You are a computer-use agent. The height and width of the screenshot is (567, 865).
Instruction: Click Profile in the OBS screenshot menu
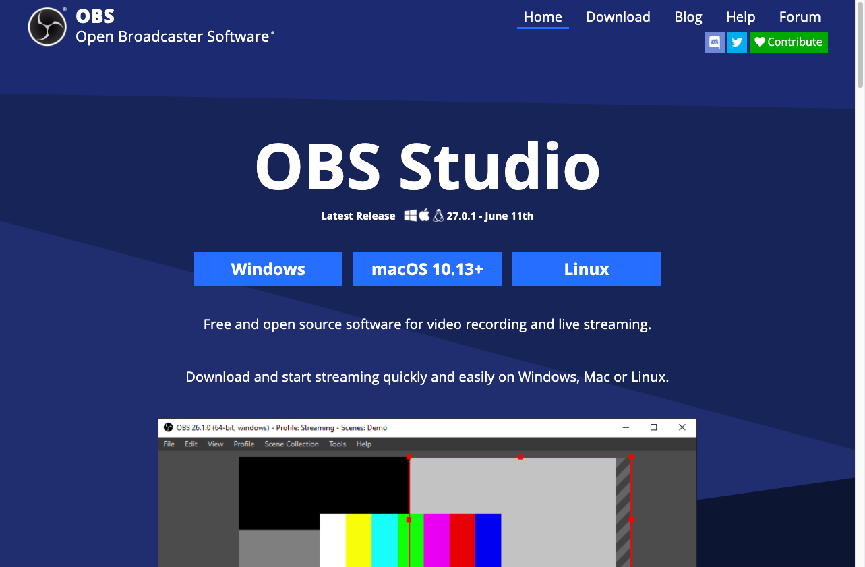click(244, 444)
